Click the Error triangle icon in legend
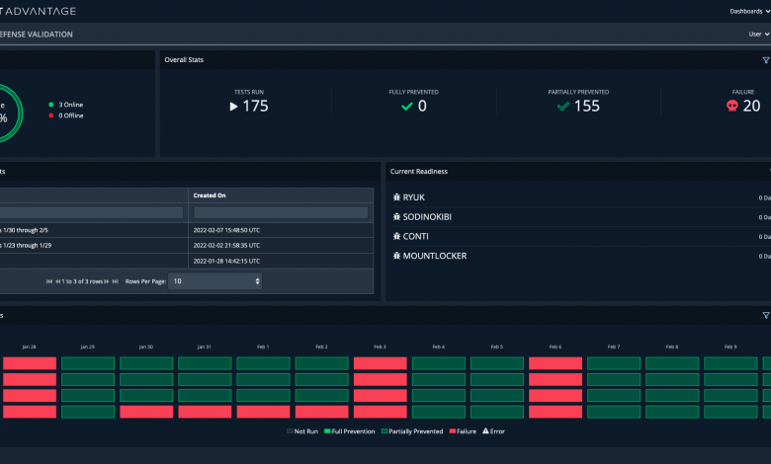 (x=485, y=431)
